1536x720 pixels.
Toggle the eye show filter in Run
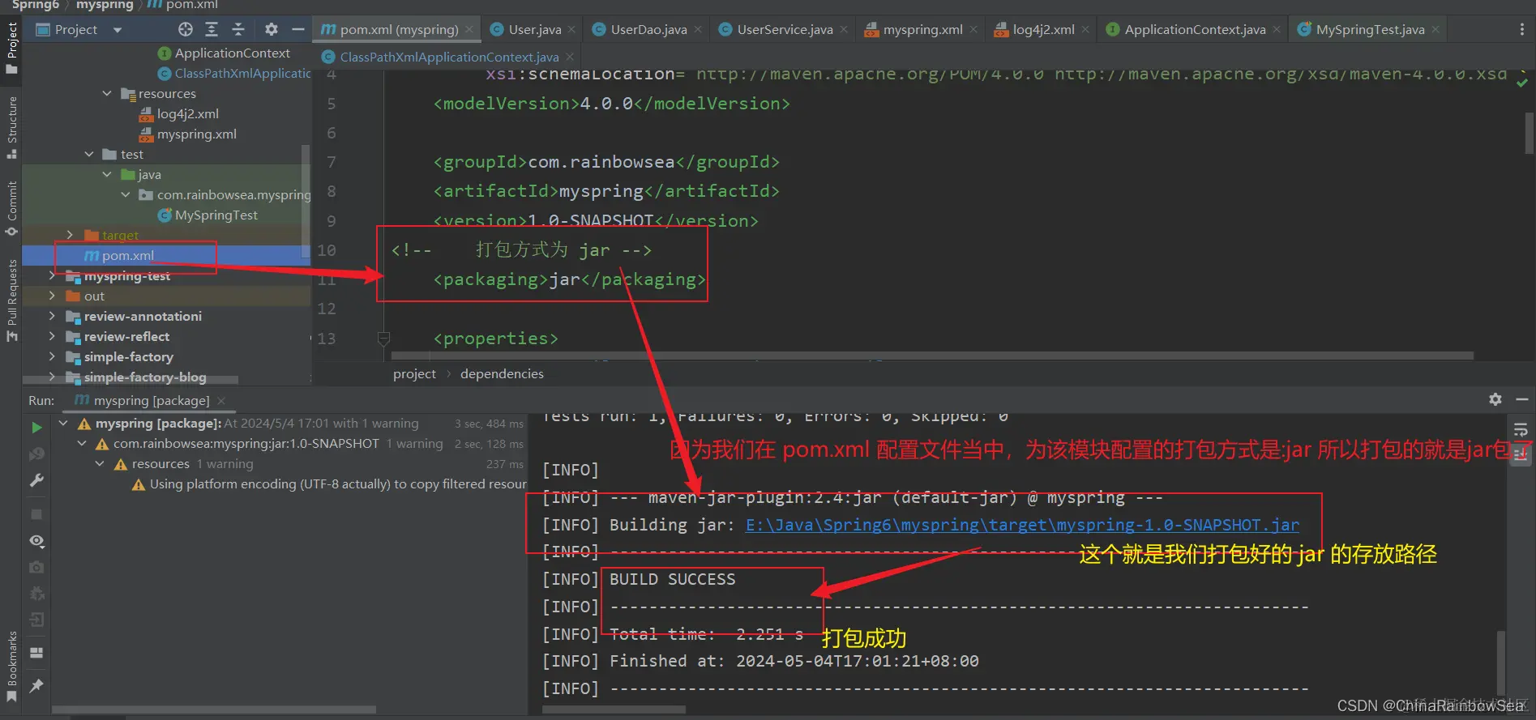pyautogui.click(x=36, y=541)
